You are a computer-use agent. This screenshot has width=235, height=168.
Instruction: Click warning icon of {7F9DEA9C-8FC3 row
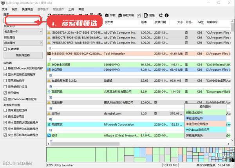pos(49,43)
